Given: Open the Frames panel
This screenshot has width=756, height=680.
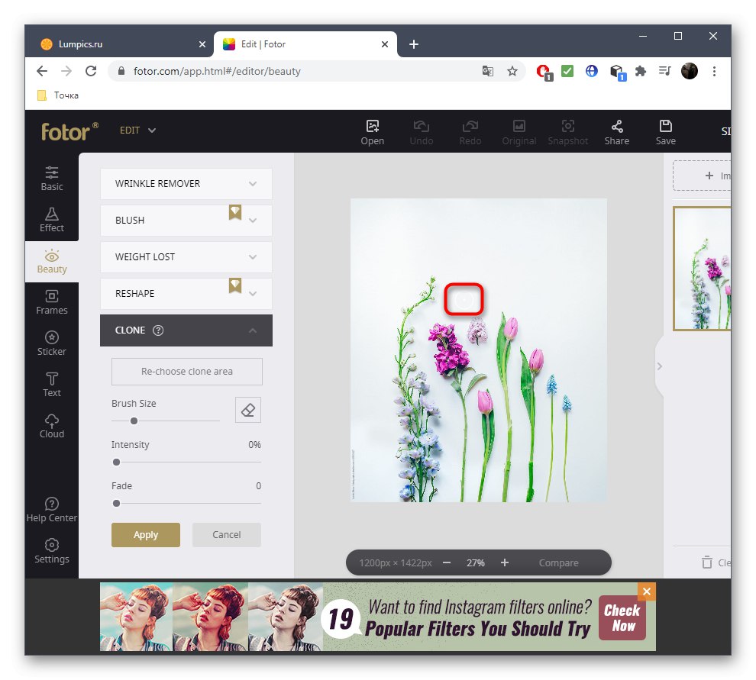Looking at the screenshot, I should click(x=51, y=302).
